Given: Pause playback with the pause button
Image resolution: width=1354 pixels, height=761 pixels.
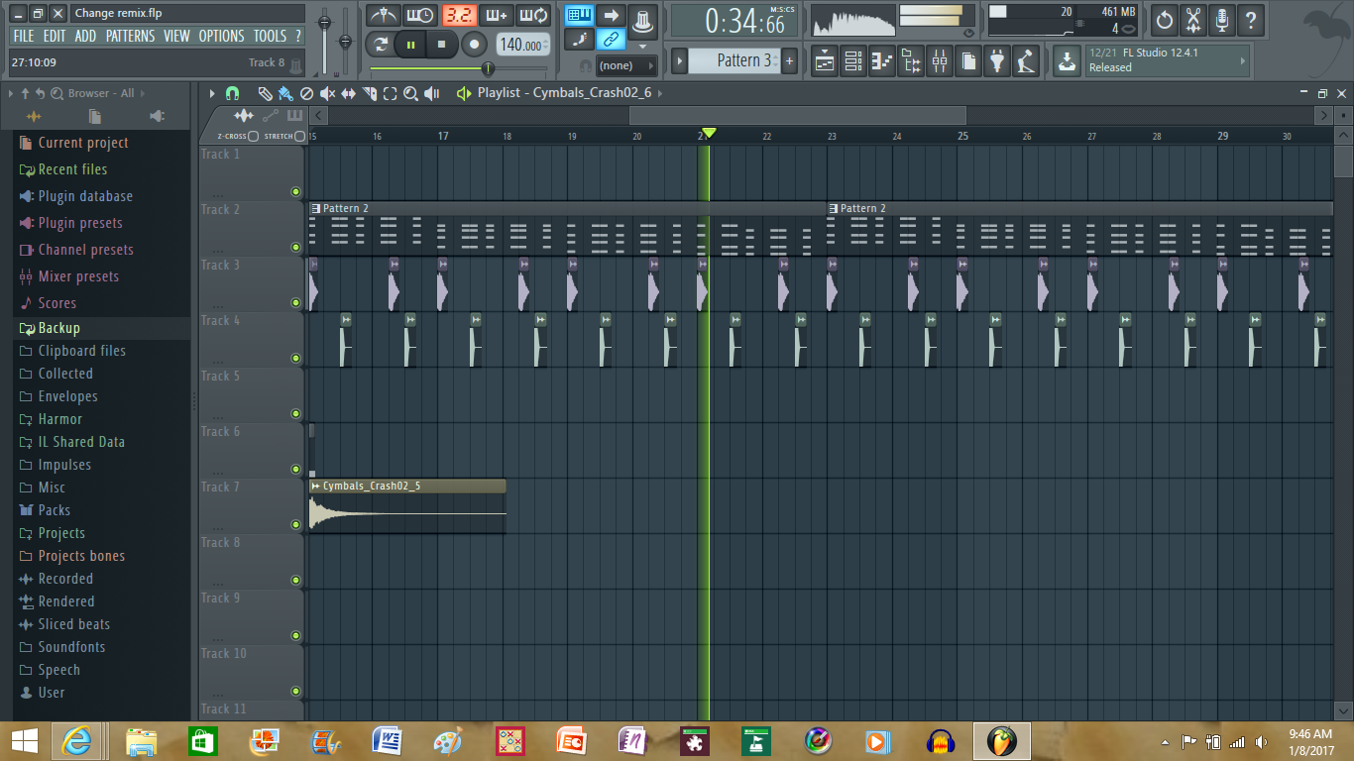Looking at the screenshot, I should tap(410, 45).
